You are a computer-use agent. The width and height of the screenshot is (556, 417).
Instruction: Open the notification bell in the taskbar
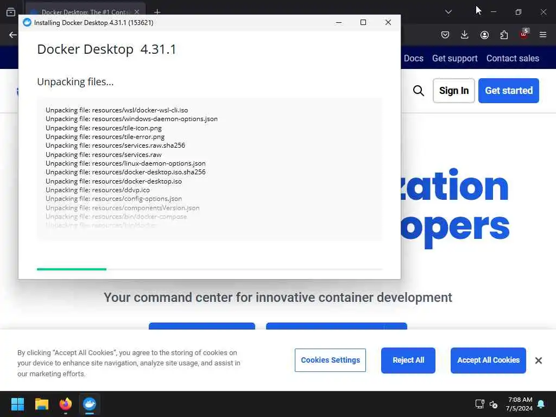541,404
